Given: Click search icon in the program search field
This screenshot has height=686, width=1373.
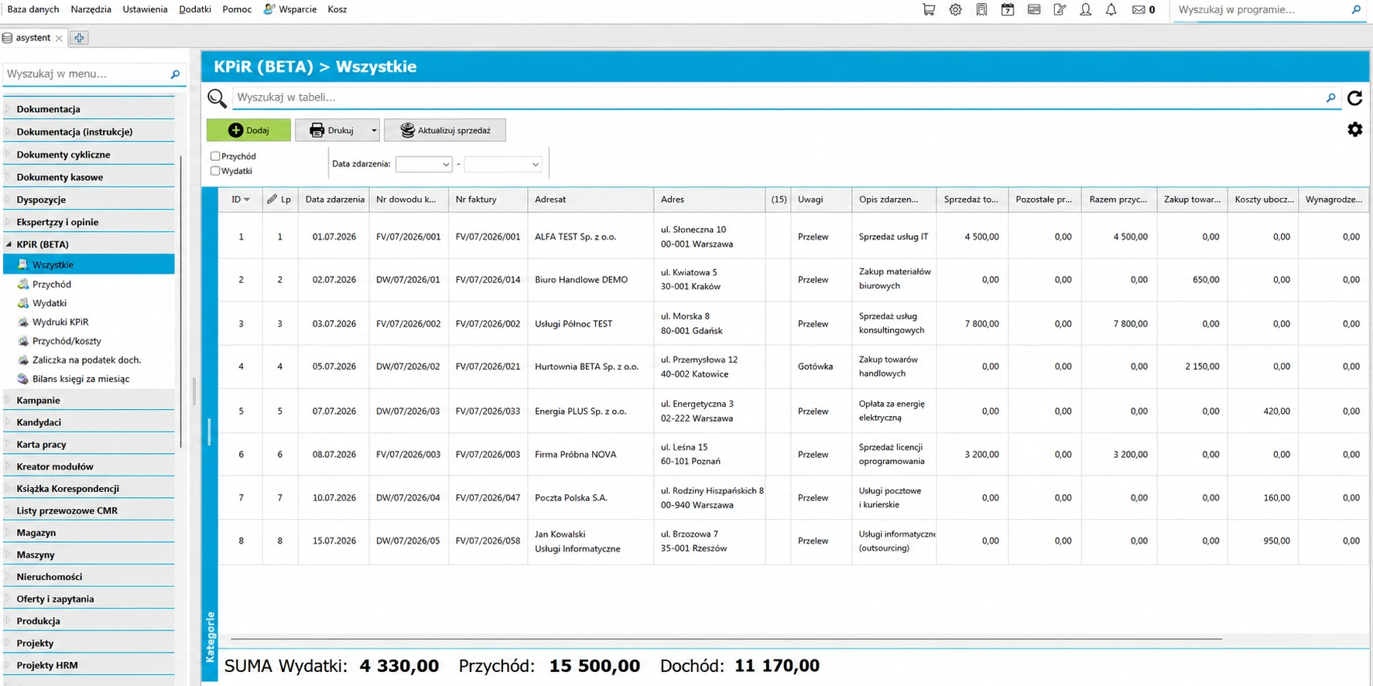Looking at the screenshot, I should 1356,10.
